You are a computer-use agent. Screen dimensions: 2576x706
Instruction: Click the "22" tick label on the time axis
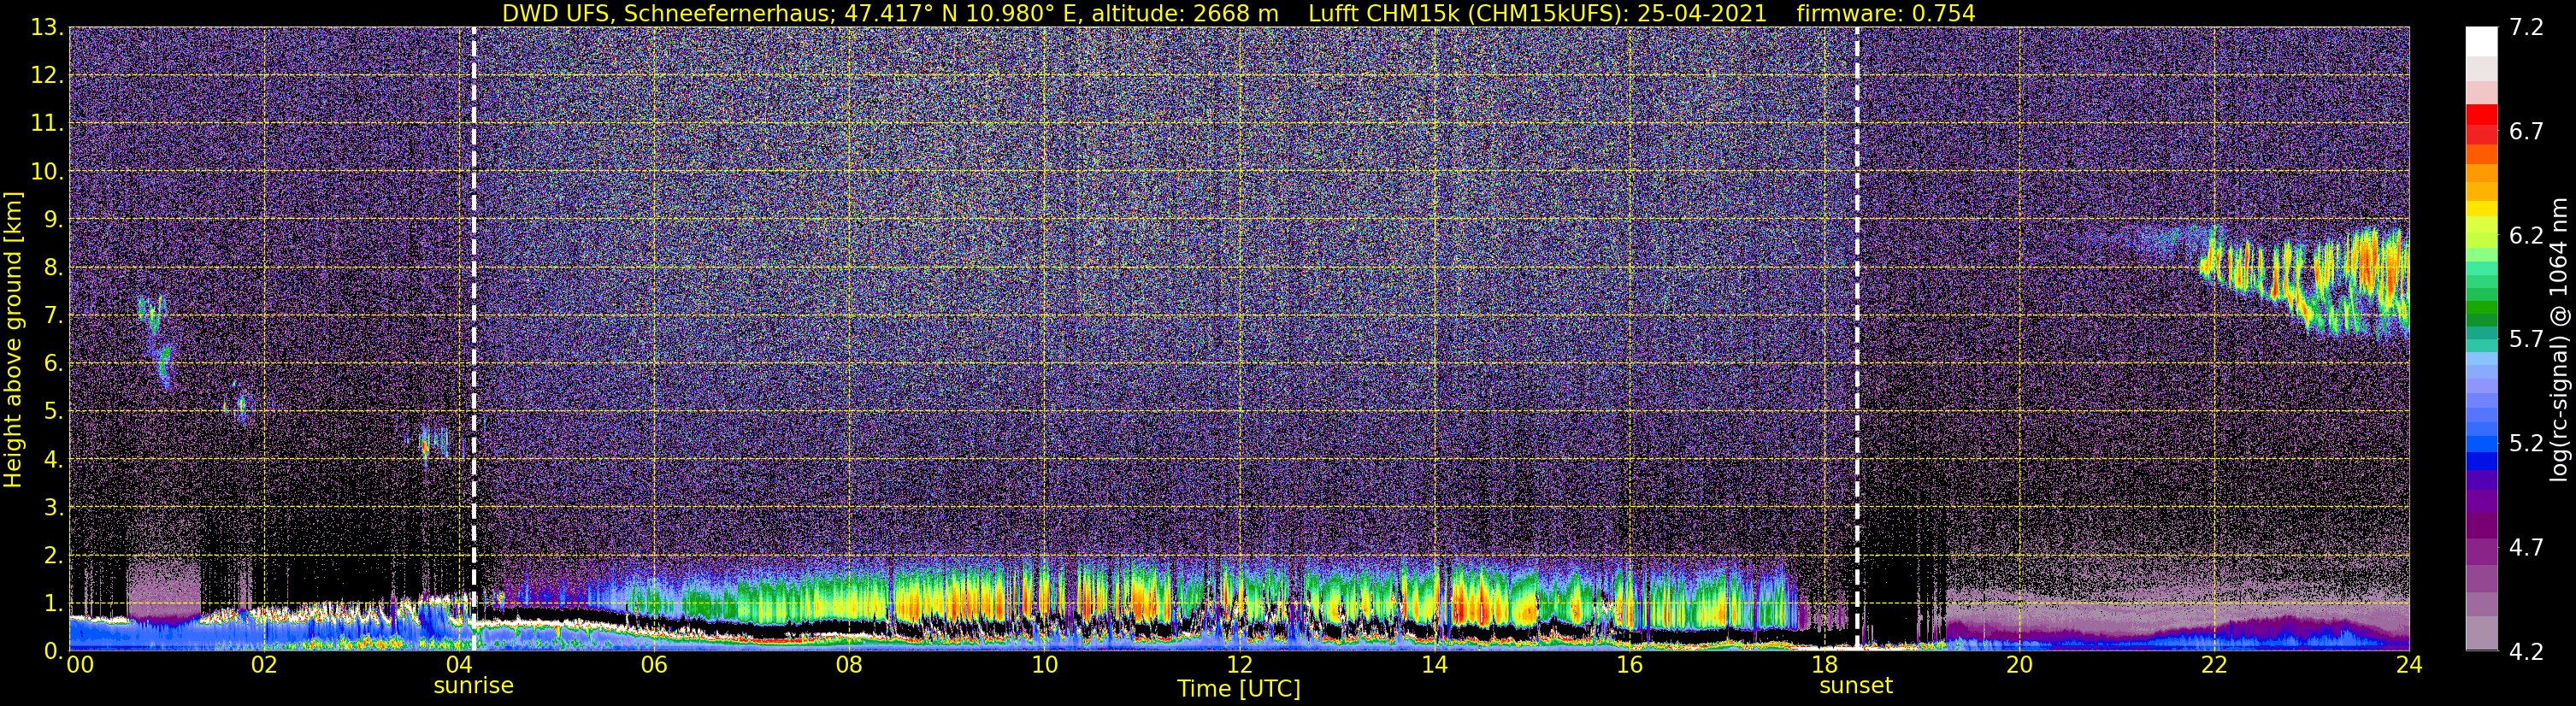(x=2214, y=665)
